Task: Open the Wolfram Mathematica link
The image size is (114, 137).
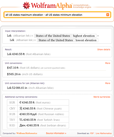Action: click(x=27, y=133)
